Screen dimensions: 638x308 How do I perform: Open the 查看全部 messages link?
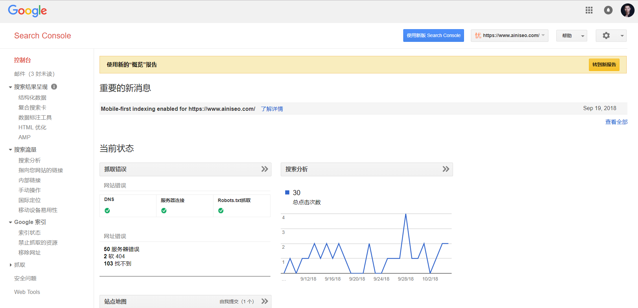click(x=616, y=122)
